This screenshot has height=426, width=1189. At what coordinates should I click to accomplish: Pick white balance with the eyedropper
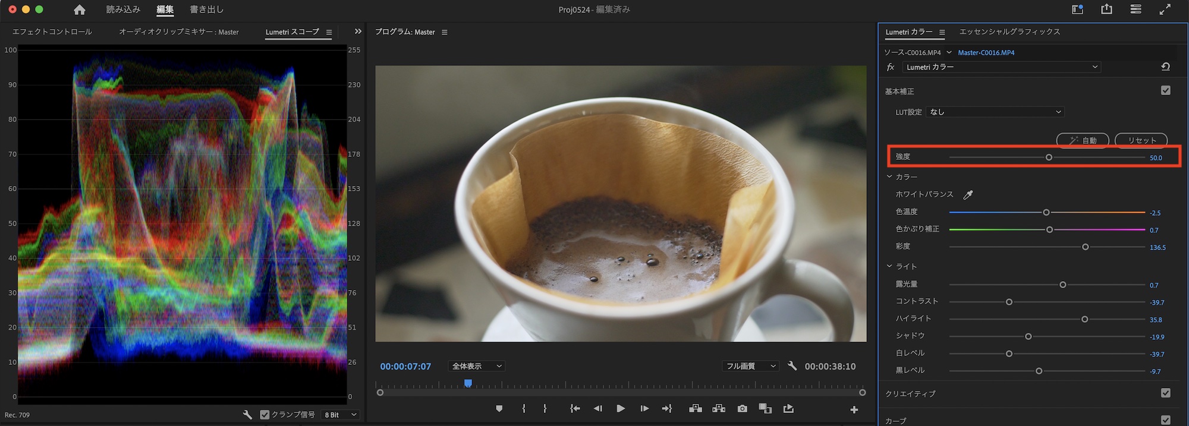(x=968, y=195)
